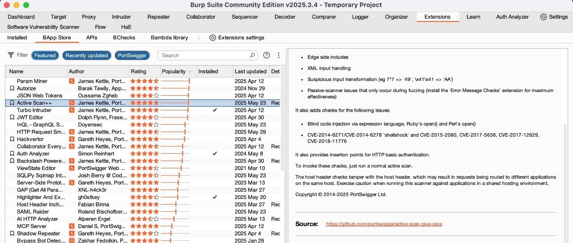Open the APIs sub-tab
Screen dimensions: 573x243
point(92,38)
